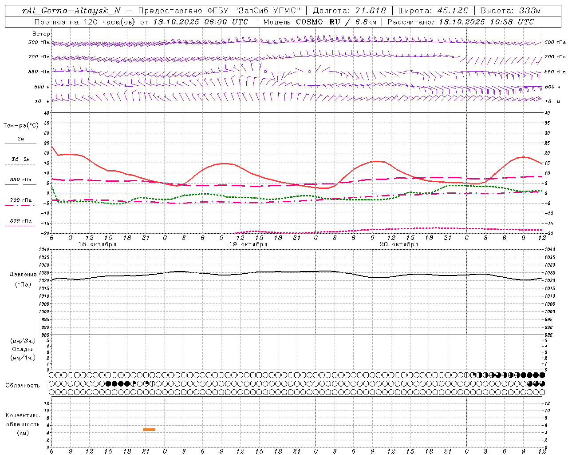The height and width of the screenshot is (455, 568).
Task: Click the Осадки precipitation label
Action: tap(23, 349)
